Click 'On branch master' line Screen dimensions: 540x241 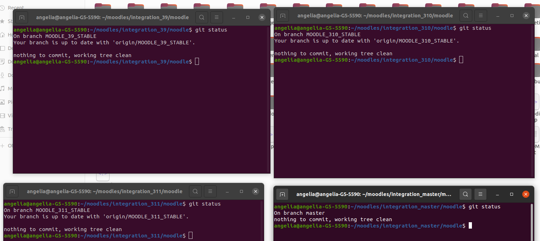coord(300,213)
